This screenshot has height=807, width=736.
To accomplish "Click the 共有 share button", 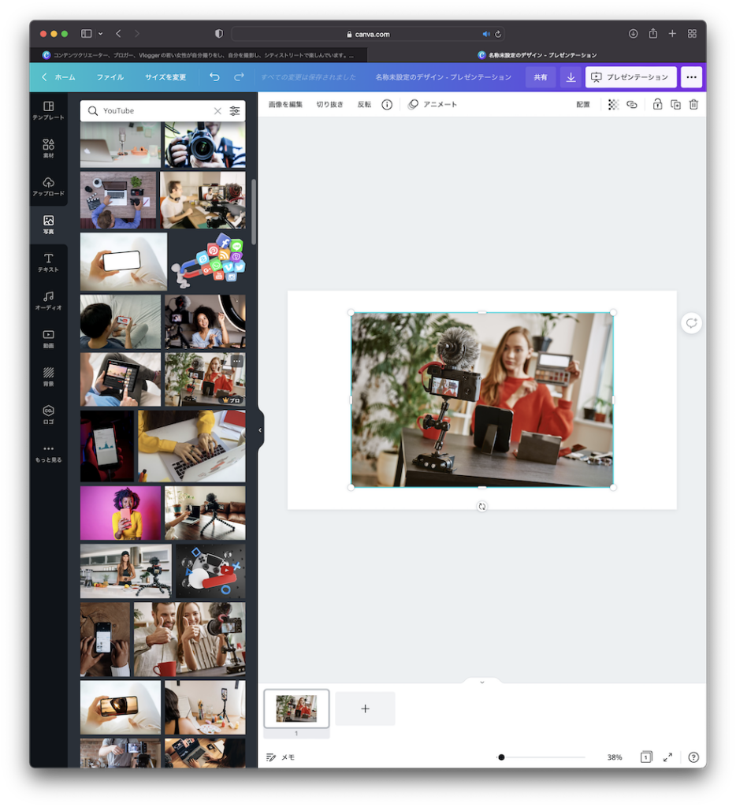I will 541,77.
